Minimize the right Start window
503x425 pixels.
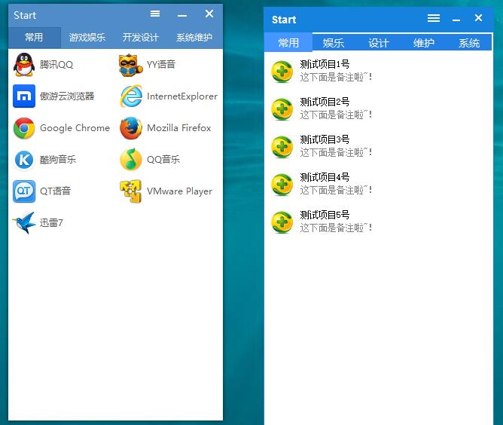click(456, 20)
